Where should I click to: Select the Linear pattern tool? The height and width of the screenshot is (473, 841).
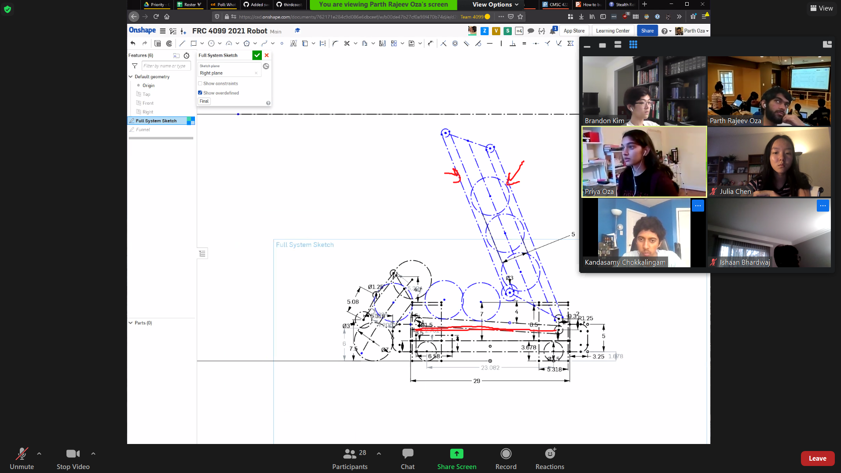394,44
